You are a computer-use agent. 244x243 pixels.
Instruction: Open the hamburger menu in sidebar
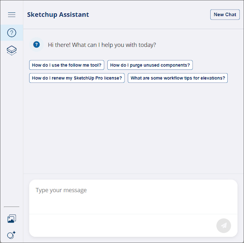tap(11, 15)
